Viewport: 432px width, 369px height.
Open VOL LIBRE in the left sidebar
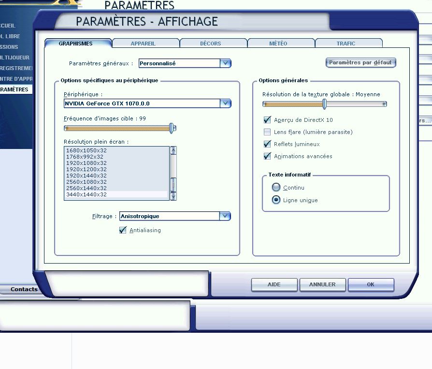[10, 36]
